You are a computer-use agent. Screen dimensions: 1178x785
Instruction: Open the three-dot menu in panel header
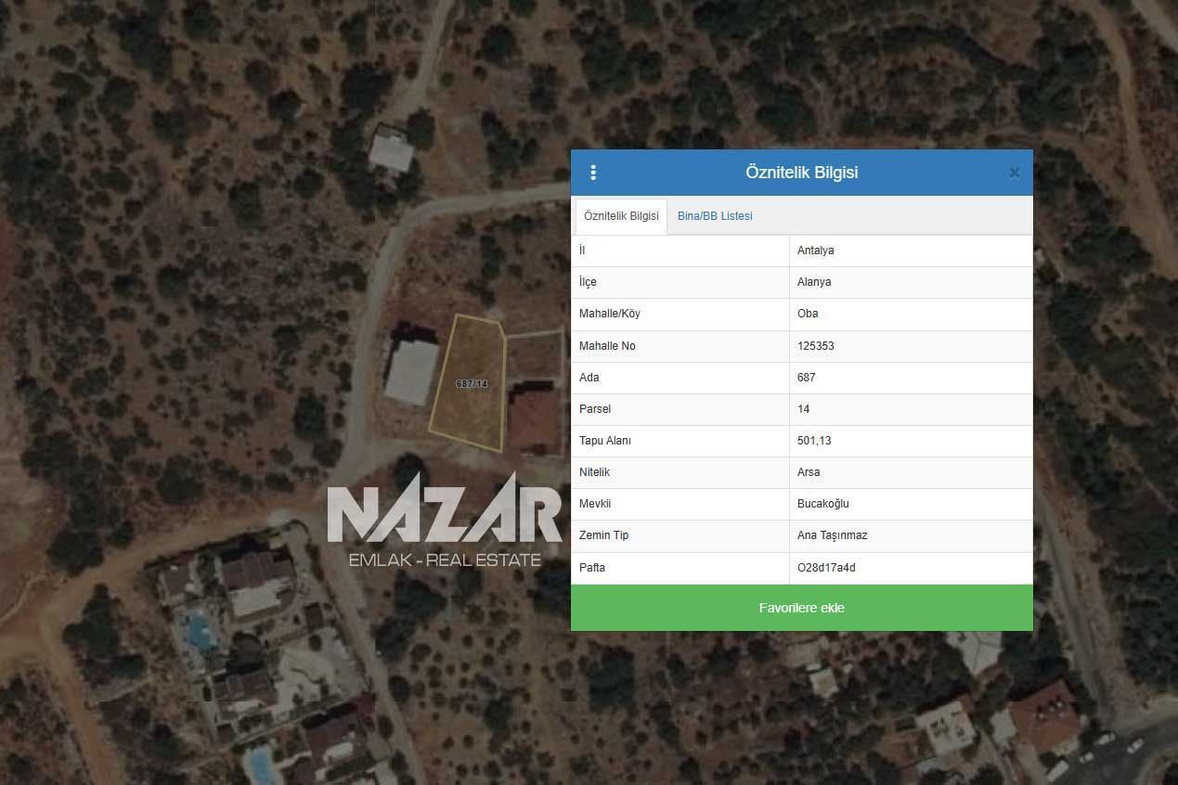[x=593, y=173]
